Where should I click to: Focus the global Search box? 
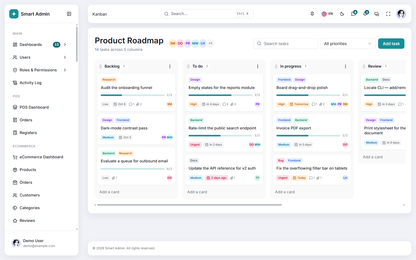(207, 14)
